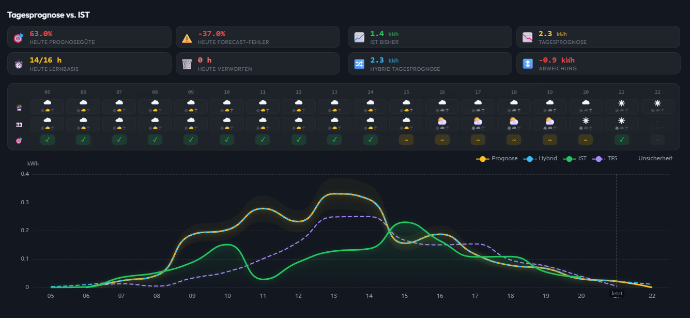Click the grey dot badge for hour 22
Viewport: 690px width, 318px height.
[x=657, y=140]
